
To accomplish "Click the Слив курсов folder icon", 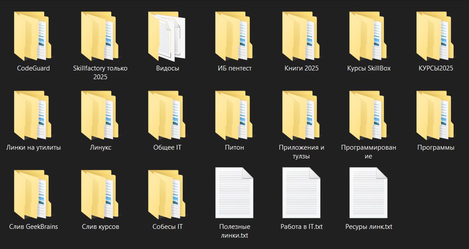I will (100, 195).
